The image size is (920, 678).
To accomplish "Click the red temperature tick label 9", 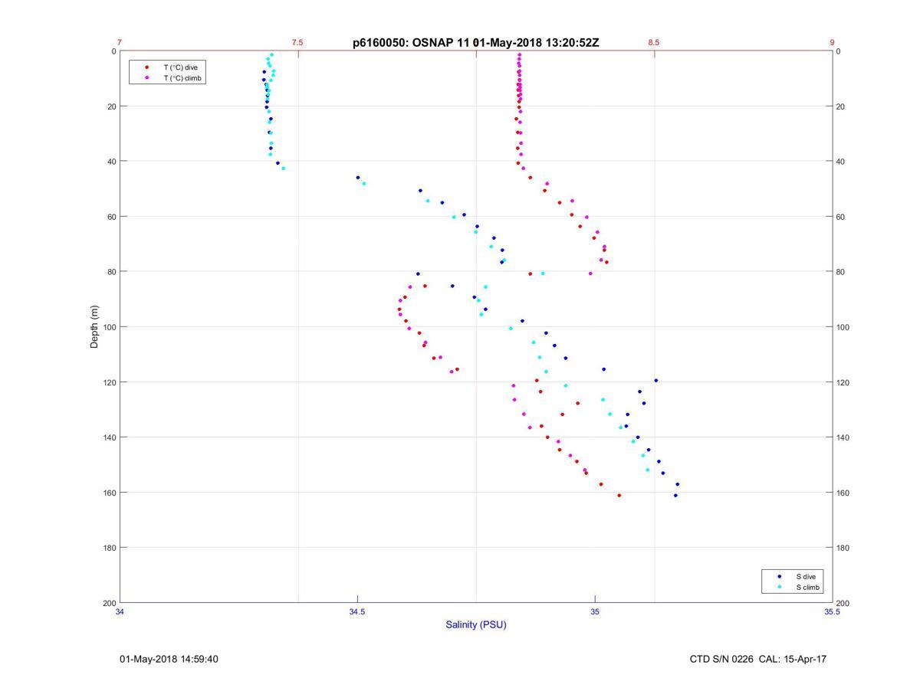I will (832, 43).
